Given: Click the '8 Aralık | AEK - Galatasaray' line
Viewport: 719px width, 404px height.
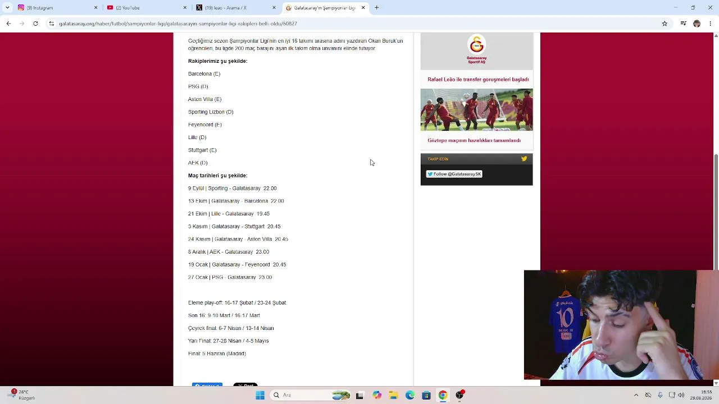Looking at the screenshot, I should [229, 252].
